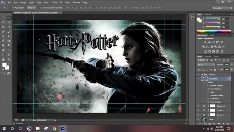Open the layer filter Kind dropdown
Viewport: 234px width, 132px height.
point(202,60)
